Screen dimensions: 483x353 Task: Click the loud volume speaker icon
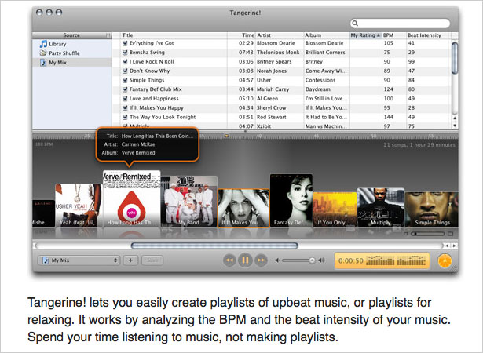click(321, 260)
